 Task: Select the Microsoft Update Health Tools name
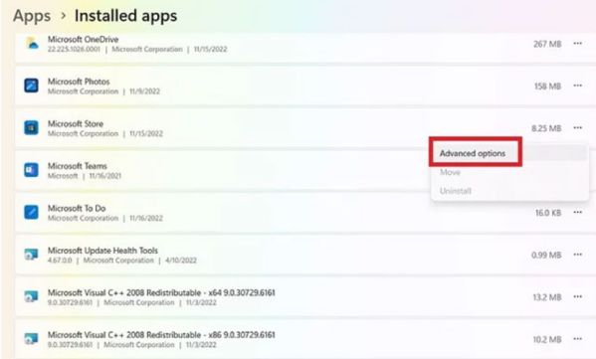[x=102, y=251]
